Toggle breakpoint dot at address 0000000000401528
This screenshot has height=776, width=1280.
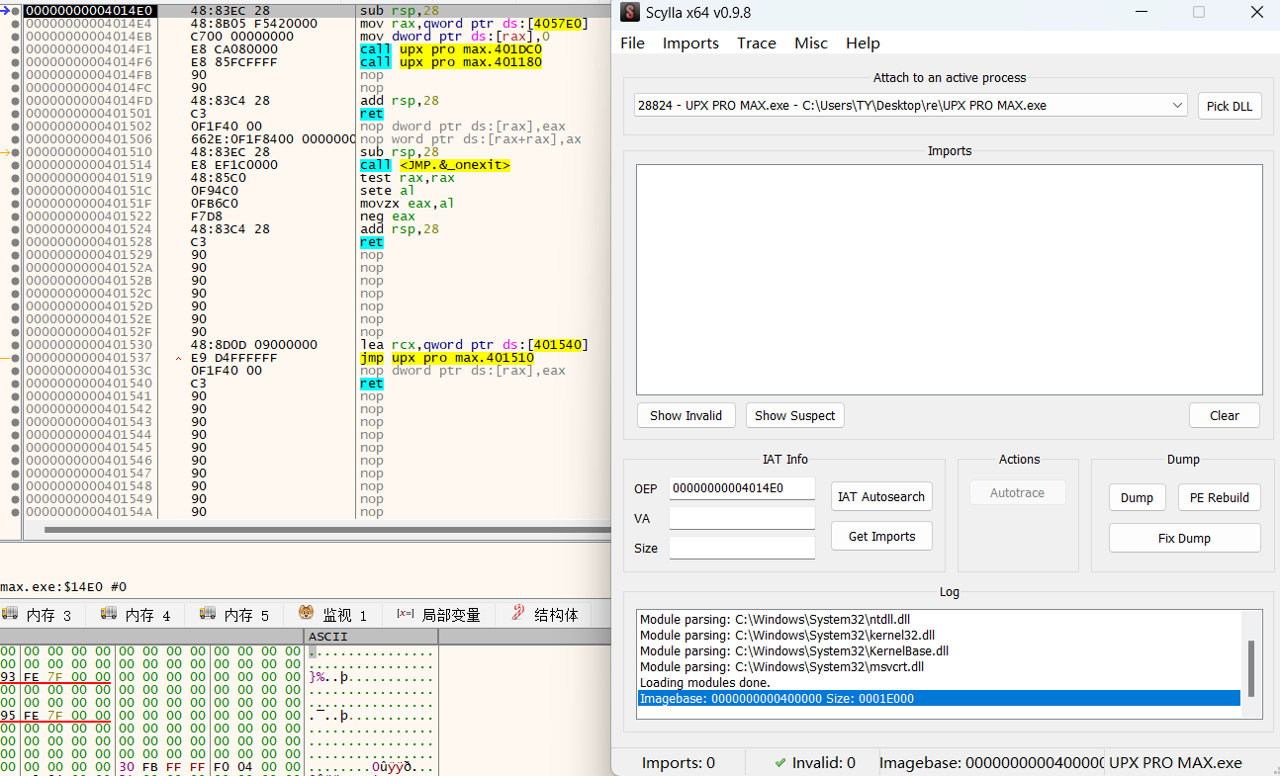[15, 242]
